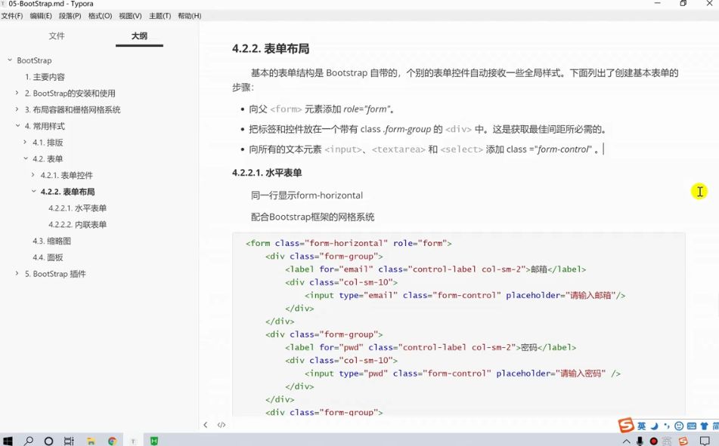Screen dimensions: 719x446
Task: Toggle source code mode icon
Action: (222, 425)
